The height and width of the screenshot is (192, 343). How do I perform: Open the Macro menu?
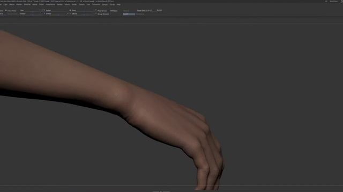coord(12,5)
